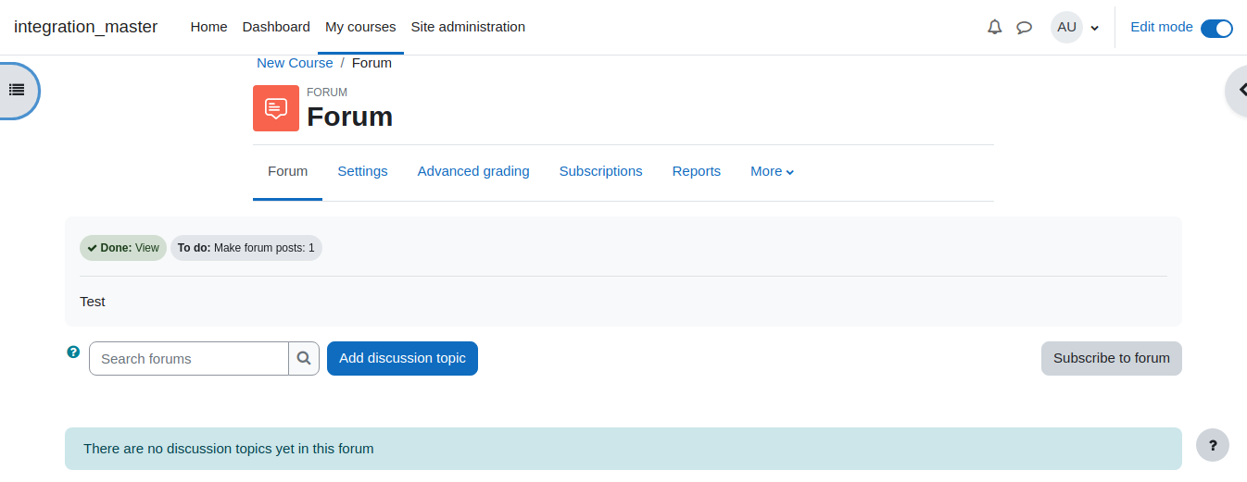Go to the Reports tab
Viewport: 1247px width, 482px height.
tap(697, 171)
